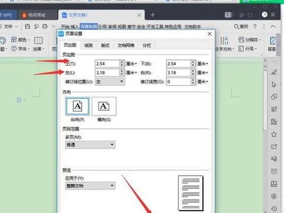Select the 页边距 tab in dialog
Screen dimensions: 284x213
tap(70, 45)
